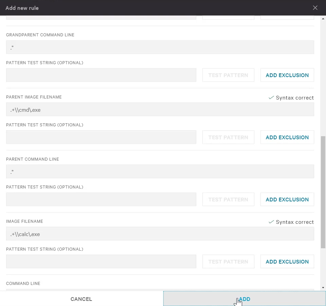Image resolution: width=326 pixels, height=306 pixels.
Task: Edit the Parent Image Filename cmd.exe pattern
Action: 160,109
